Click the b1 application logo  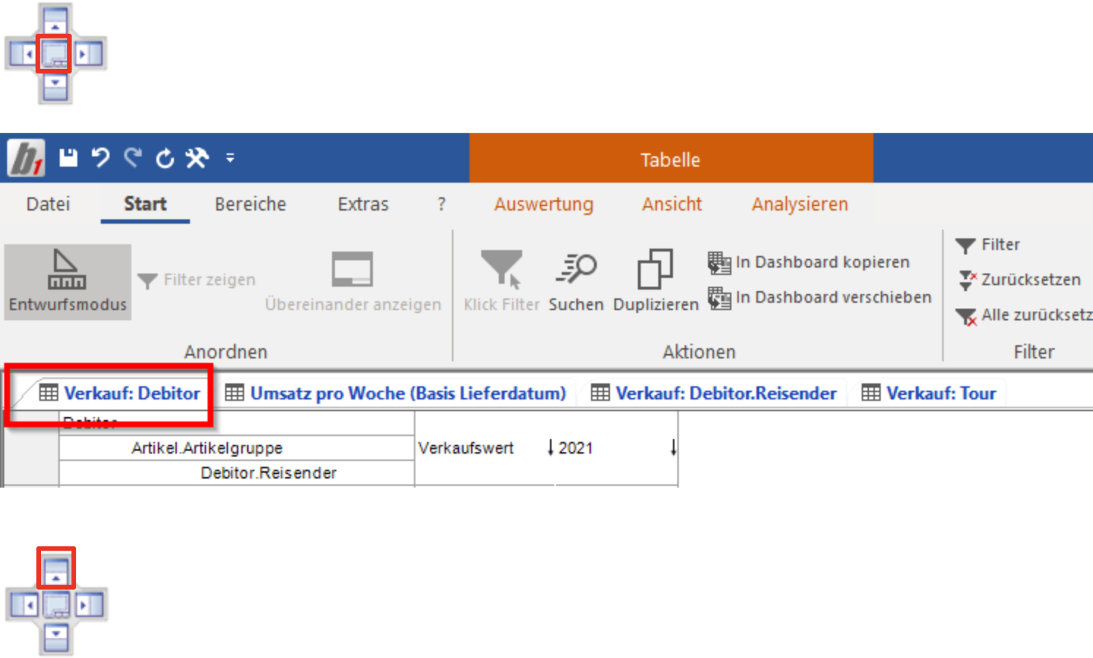[27, 158]
